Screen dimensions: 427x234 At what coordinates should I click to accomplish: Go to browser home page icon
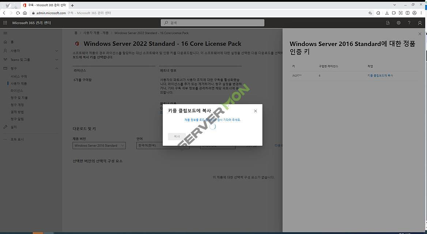(25, 13)
